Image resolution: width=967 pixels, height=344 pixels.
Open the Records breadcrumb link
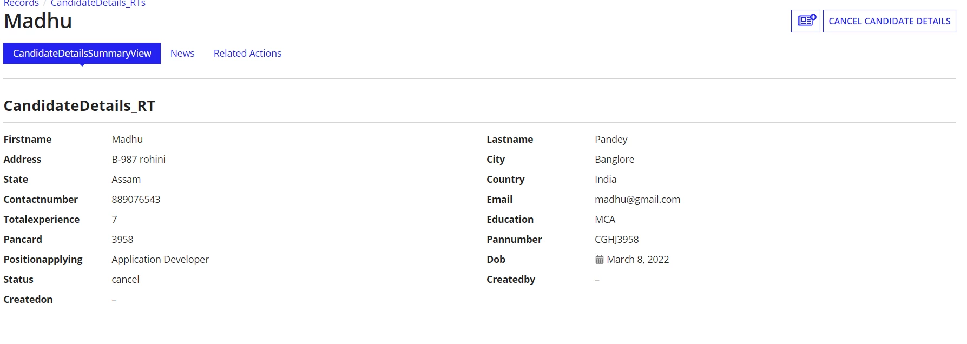(x=21, y=3)
